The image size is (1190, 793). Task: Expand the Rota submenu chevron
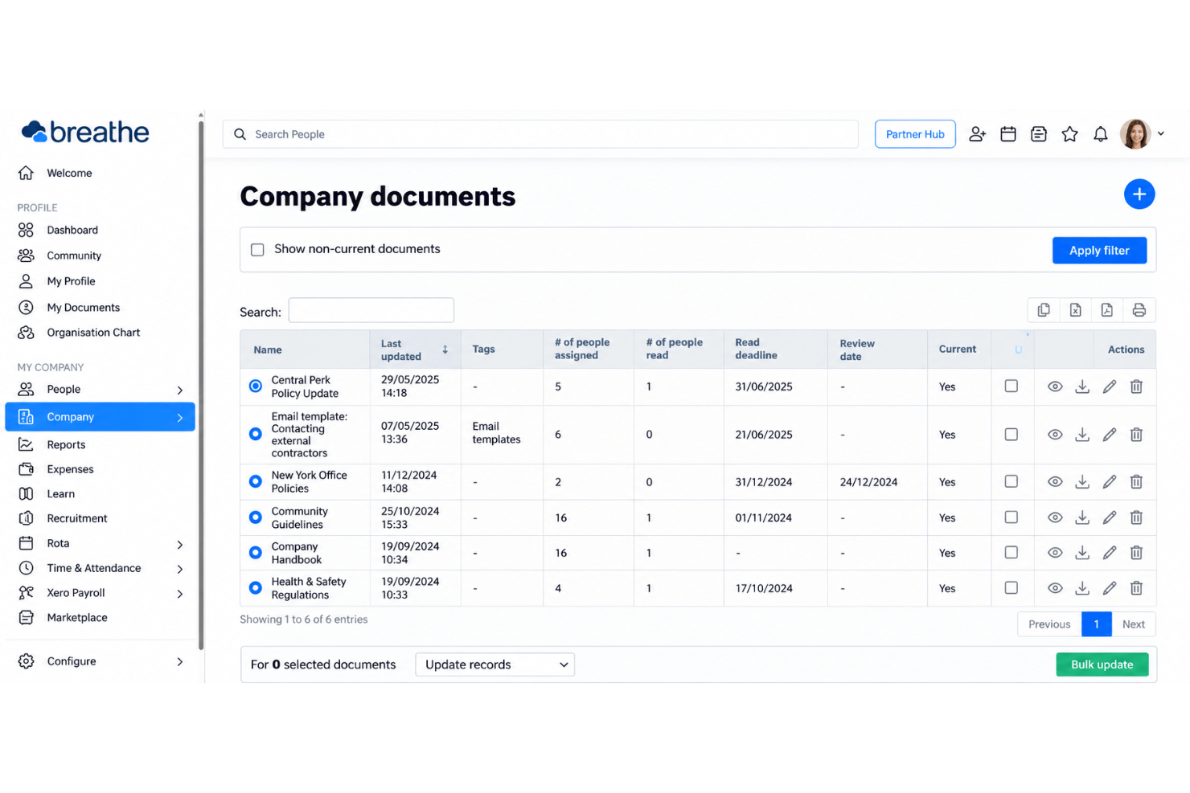[180, 545]
